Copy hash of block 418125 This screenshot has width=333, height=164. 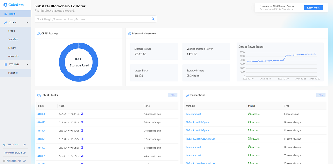point(82,122)
